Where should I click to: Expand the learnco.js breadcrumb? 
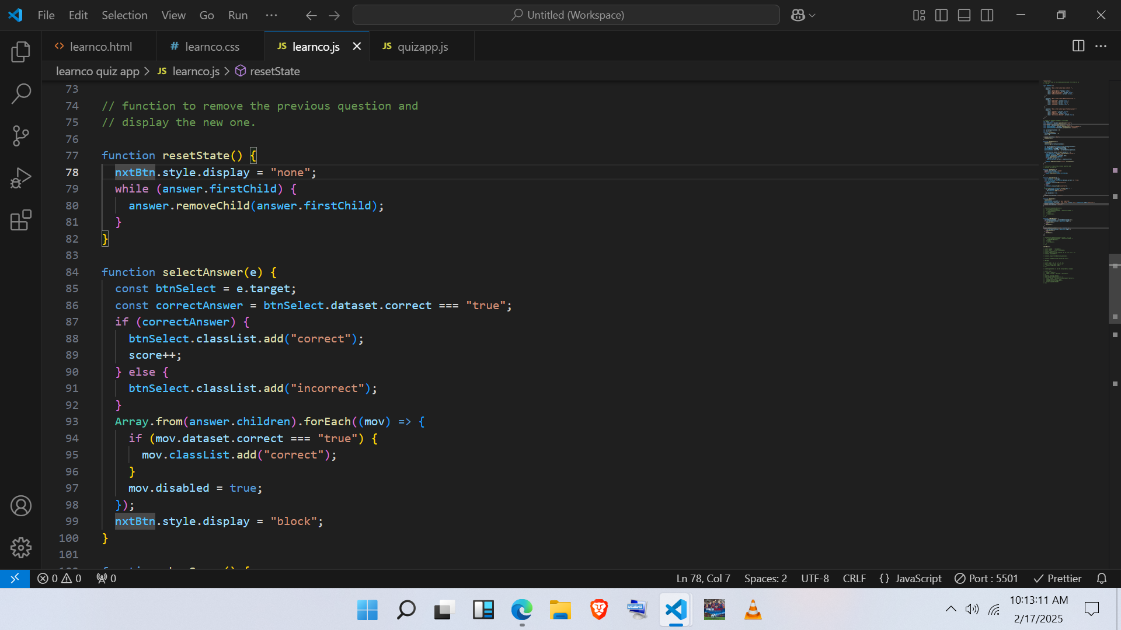[189, 71]
